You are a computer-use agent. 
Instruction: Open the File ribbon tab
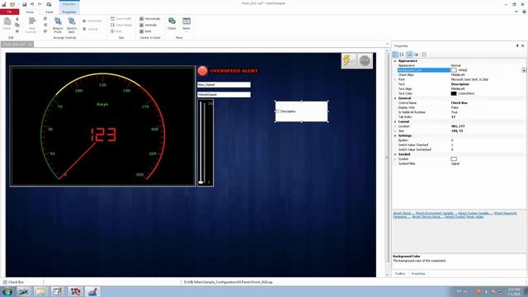[x=9, y=12]
